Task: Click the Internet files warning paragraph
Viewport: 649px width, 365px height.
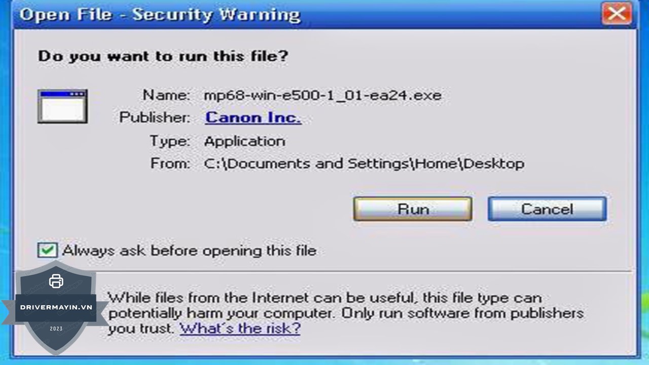Action: point(346,313)
